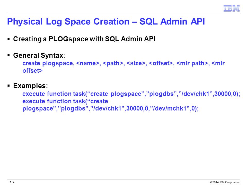This screenshot has height=185, width=247.
Task: Click the slide number 114
Action: pyautogui.click(x=12, y=182)
